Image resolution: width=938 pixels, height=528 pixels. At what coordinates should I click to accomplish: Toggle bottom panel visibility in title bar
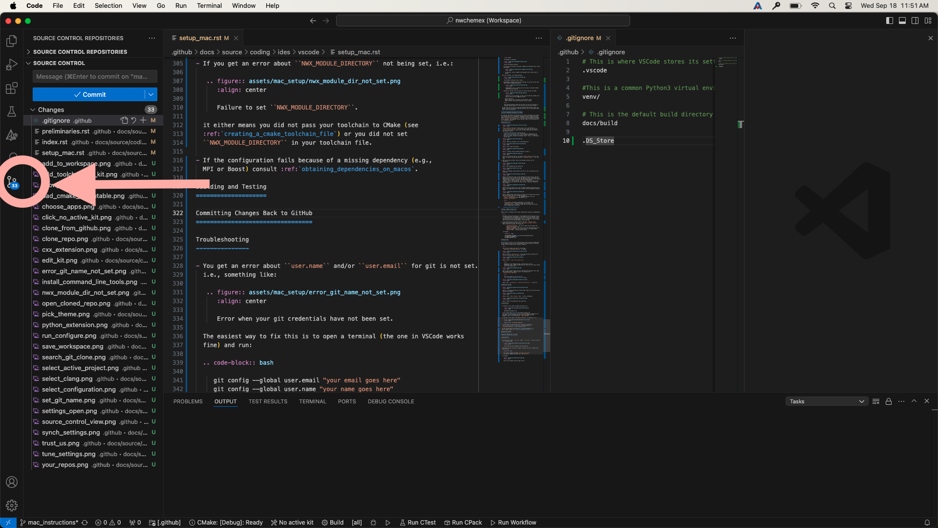point(902,21)
